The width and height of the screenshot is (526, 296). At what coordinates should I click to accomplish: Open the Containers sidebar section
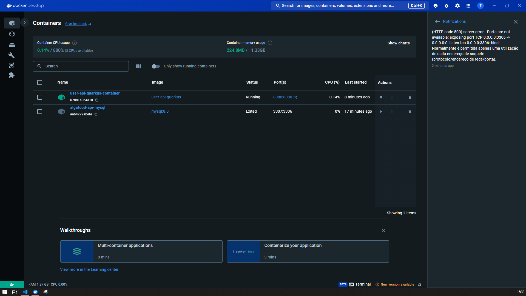[12, 23]
